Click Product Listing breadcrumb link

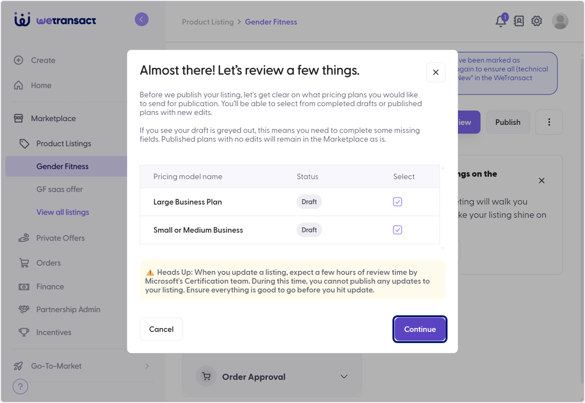(x=208, y=22)
